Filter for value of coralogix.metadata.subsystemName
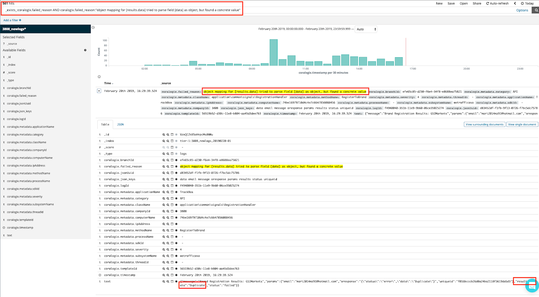 164,256
